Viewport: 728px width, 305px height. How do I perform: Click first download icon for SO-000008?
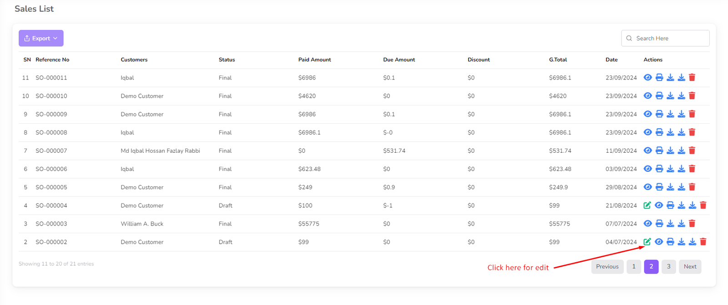click(670, 132)
